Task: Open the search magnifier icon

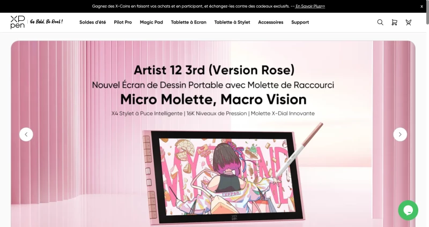Action: pos(380,22)
